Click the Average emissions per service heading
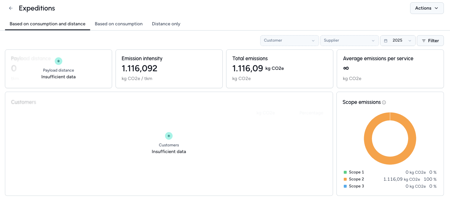The image size is (450, 197). 378,58
